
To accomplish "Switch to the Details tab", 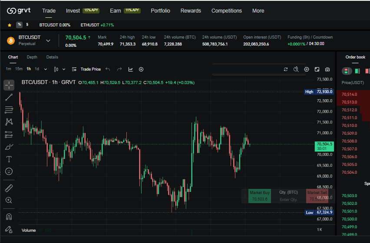I will coord(52,57).
